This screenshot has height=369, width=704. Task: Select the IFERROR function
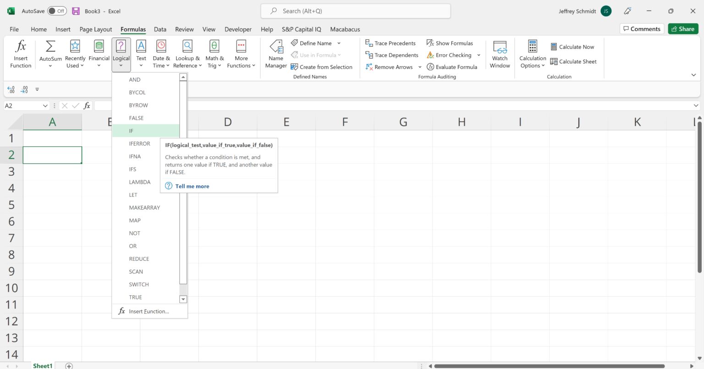tap(140, 143)
